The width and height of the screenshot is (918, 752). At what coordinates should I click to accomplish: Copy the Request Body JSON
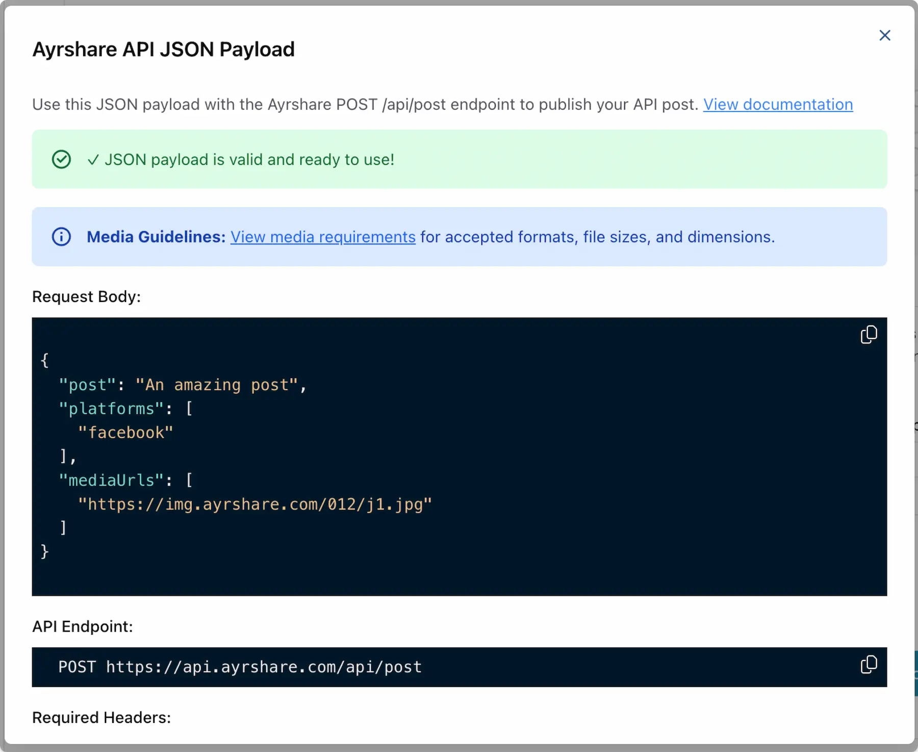869,335
